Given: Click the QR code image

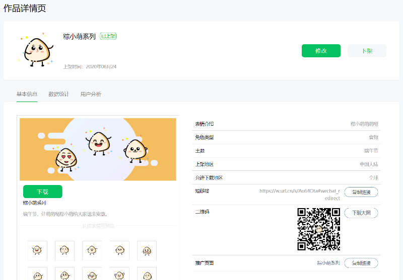Looking at the screenshot, I should coord(319,229).
